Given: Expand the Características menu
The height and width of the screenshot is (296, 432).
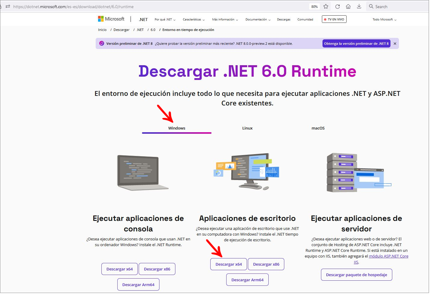Looking at the screenshot, I should (x=194, y=20).
